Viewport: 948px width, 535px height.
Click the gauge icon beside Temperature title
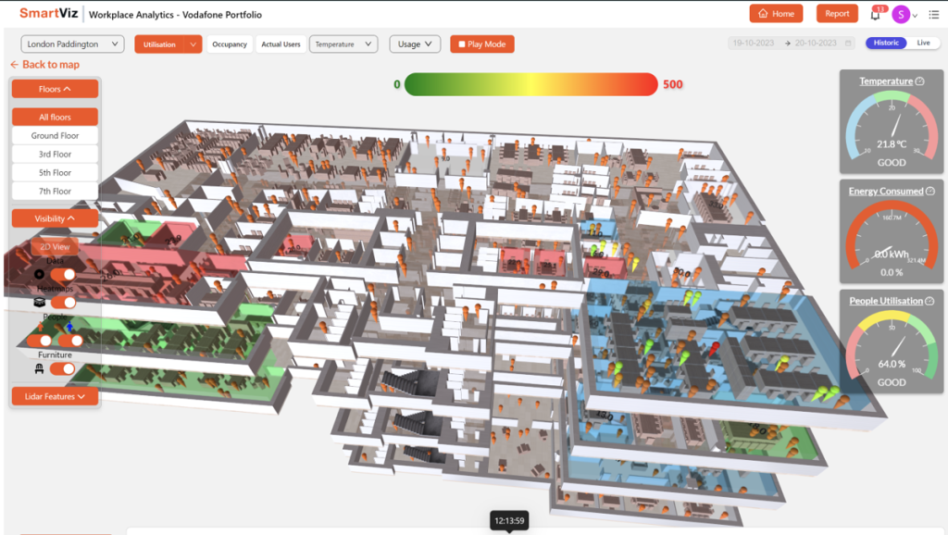click(x=919, y=81)
